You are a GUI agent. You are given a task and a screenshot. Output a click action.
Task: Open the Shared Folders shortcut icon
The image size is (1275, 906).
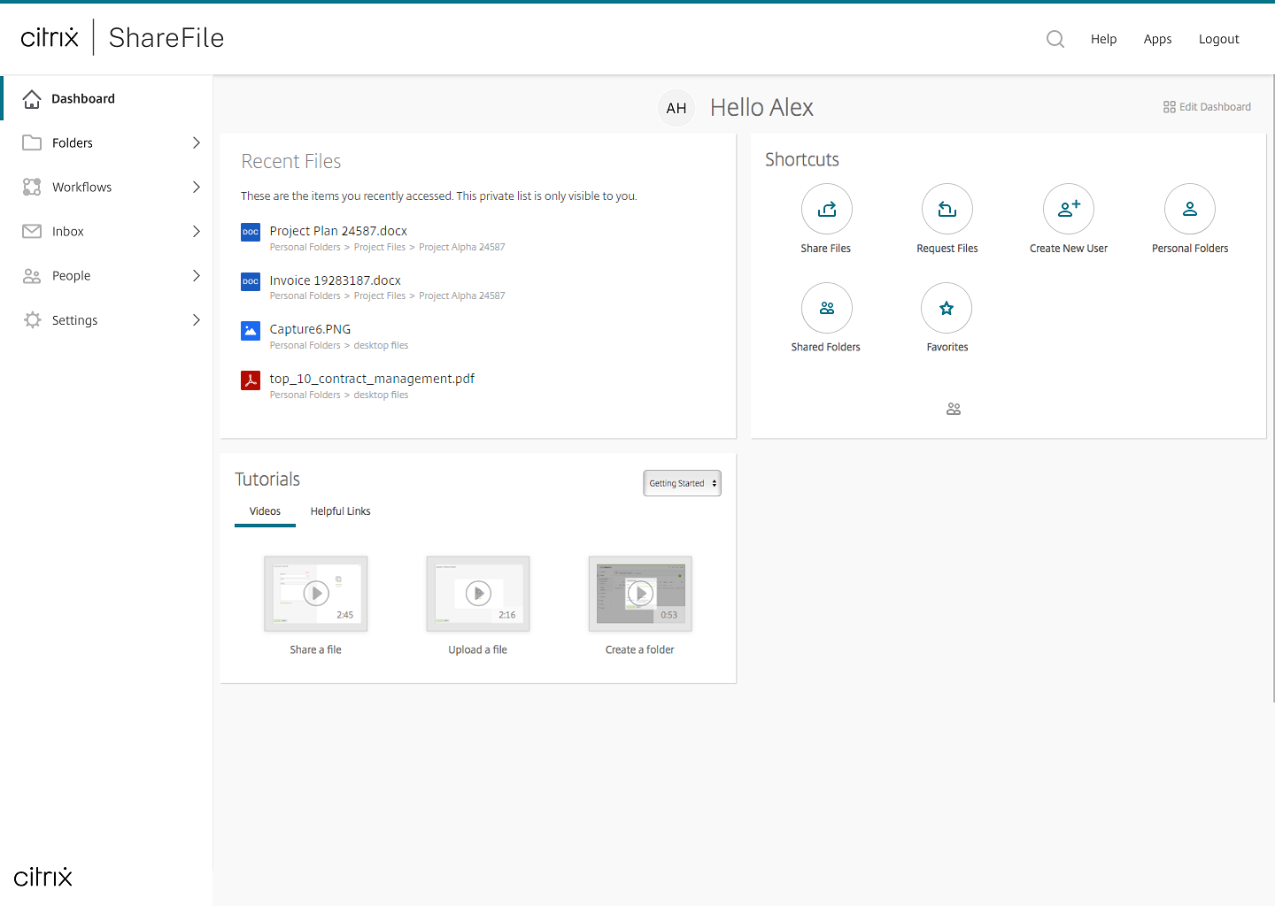tap(826, 308)
